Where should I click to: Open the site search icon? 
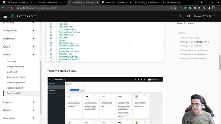point(181,16)
